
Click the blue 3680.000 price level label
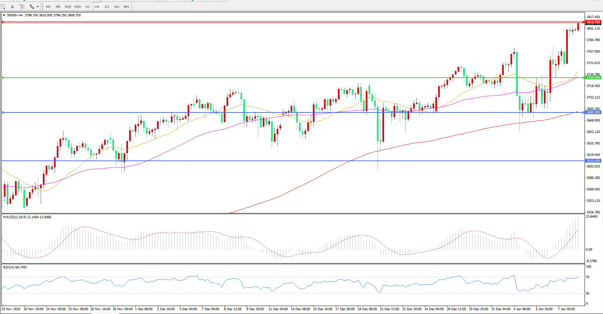coord(593,112)
